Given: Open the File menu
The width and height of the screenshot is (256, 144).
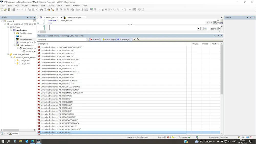Looking at the screenshot, I should click(4, 6).
